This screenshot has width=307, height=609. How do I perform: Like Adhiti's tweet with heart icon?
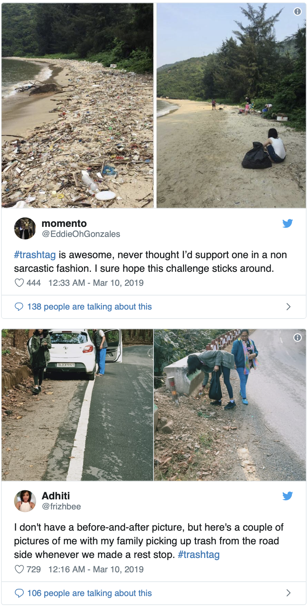[19, 569]
